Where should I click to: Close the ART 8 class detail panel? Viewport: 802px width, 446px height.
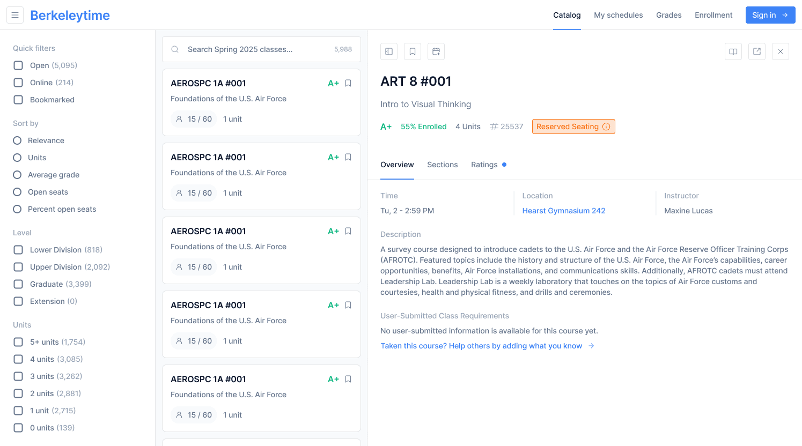click(x=781, y=51)
